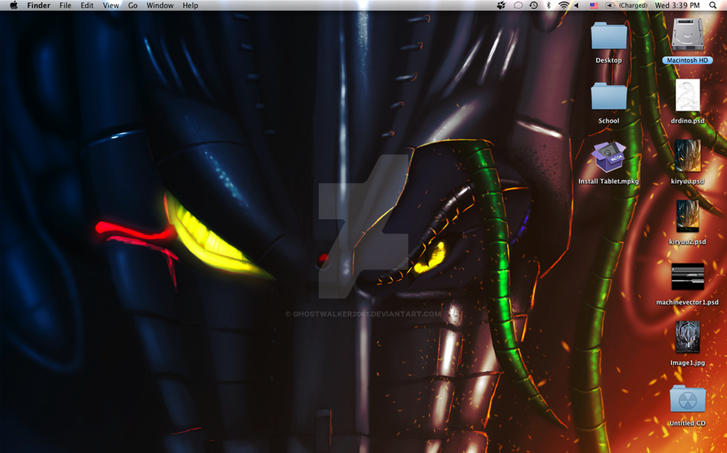The image size is (727, 453).
Task: Open the Window menu
Action: pyautogui.click(x=160, y=6)
